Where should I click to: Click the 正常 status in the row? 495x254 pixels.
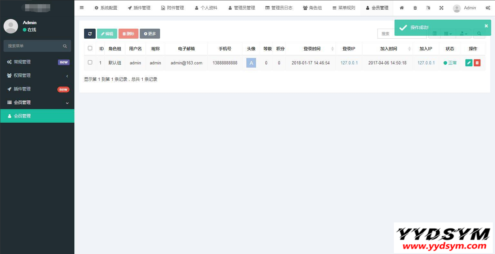tap(450, 63)
